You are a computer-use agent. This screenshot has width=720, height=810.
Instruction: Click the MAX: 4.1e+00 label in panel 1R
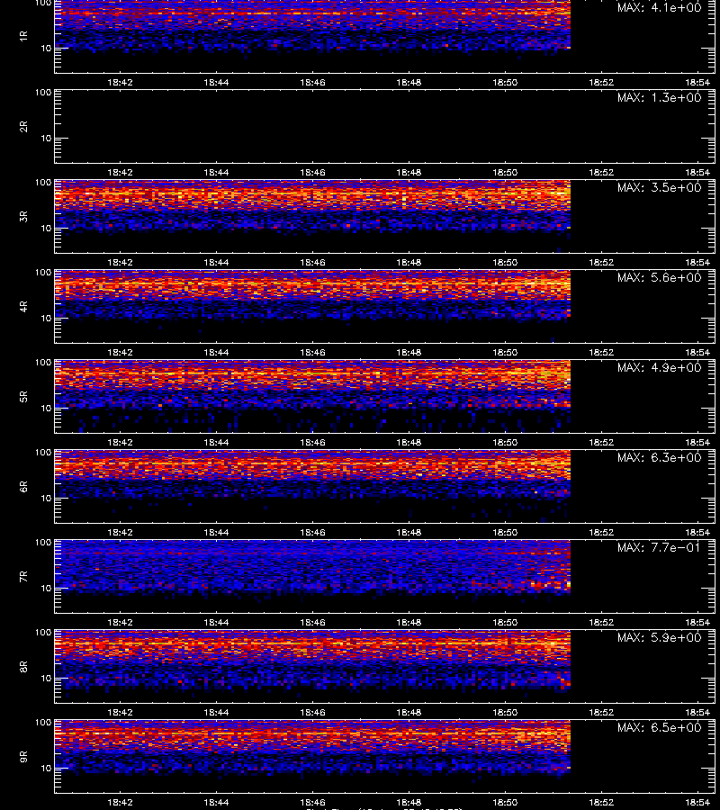tap(659, 8)
